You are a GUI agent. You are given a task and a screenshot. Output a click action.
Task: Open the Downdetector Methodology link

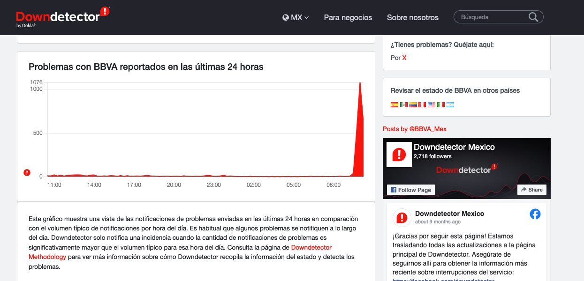[180, 252]
